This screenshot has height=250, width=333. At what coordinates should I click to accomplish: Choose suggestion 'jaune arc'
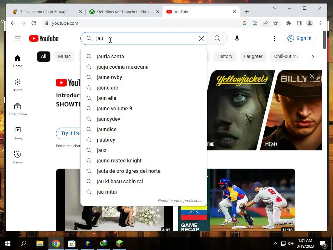pyautogui.click(x=143, y=88)
